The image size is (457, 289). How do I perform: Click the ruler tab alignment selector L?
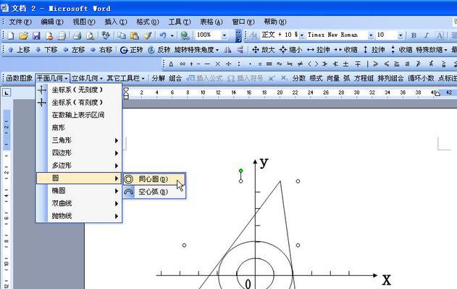(x=7, y=92)
